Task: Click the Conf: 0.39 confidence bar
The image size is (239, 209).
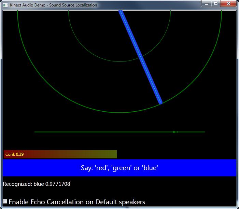Action: 60,154
